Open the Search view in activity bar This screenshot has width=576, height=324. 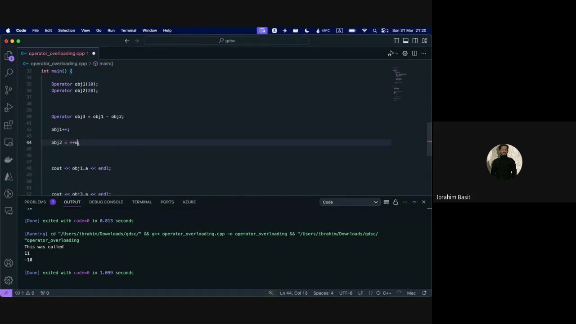pos(9,73)
